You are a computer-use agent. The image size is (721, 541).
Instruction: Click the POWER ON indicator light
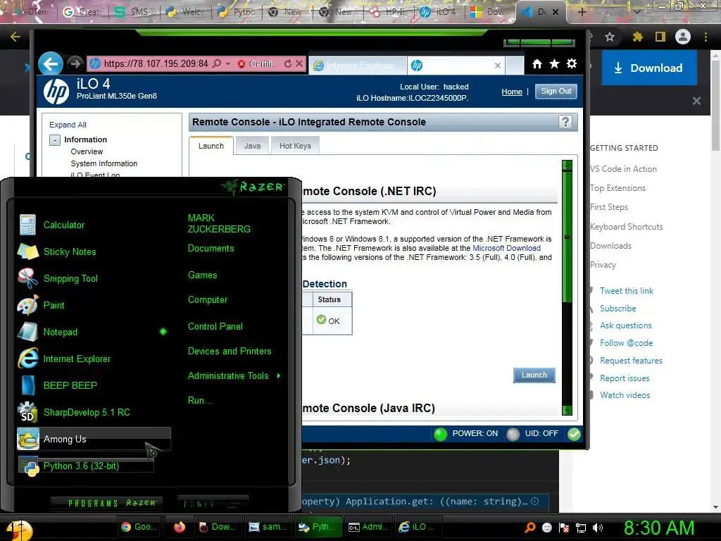tap(441, 434)
